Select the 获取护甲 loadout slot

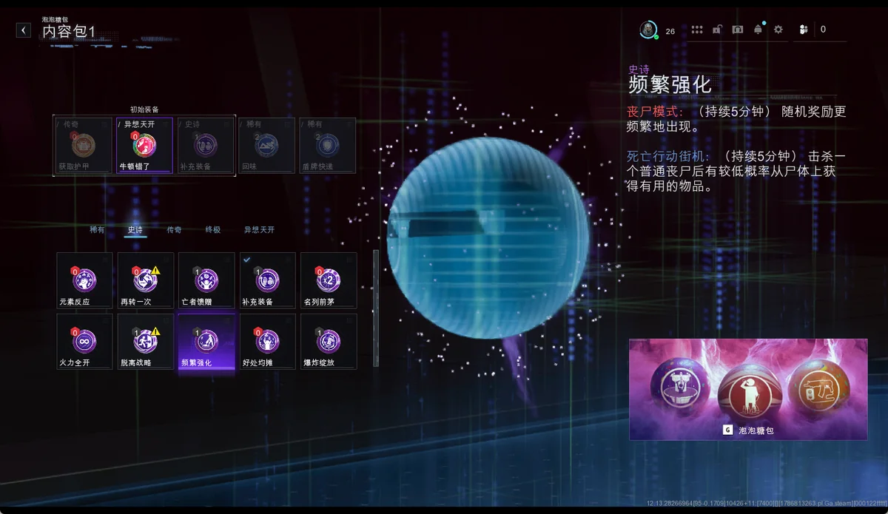pyautogui.click(x=84, y=146)
